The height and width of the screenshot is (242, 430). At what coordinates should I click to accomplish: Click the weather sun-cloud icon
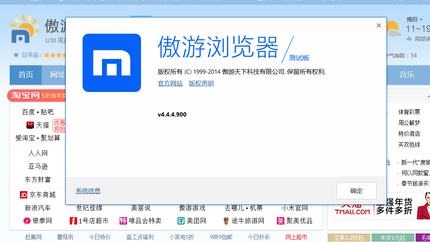(393, 28)
